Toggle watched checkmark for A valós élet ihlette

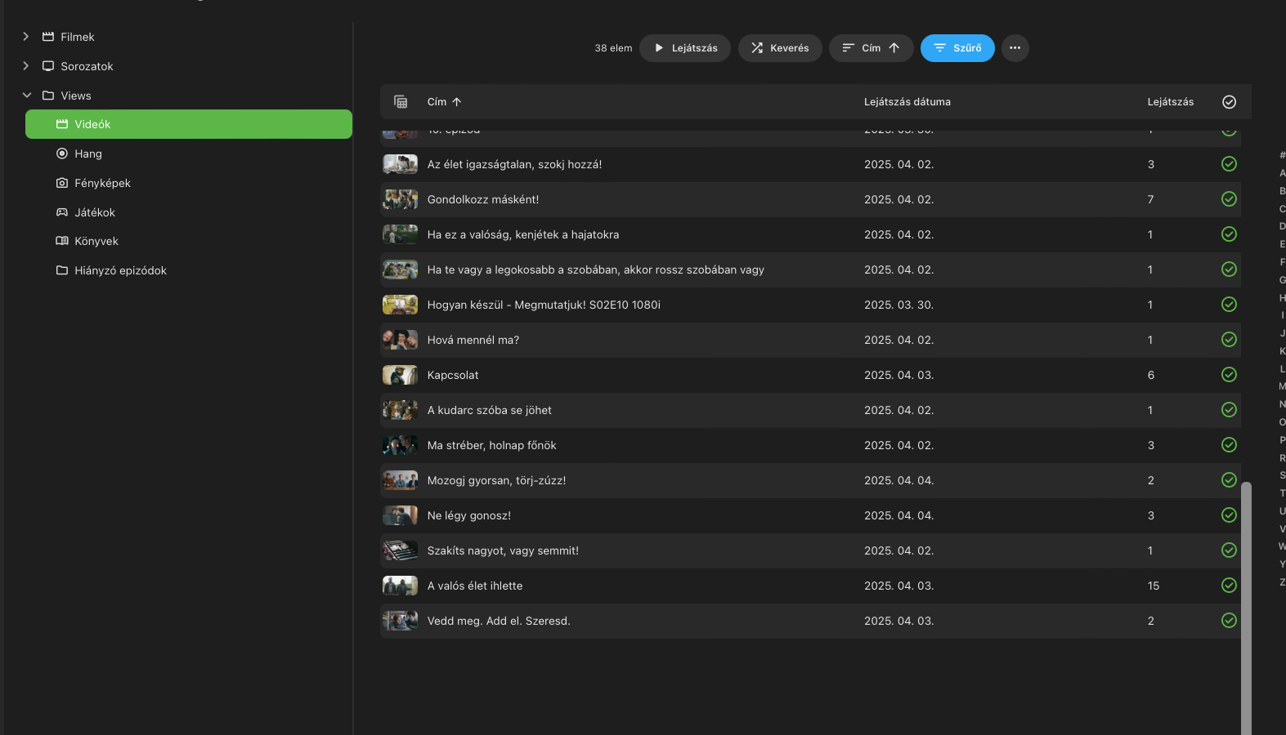tap(1228, 586)
